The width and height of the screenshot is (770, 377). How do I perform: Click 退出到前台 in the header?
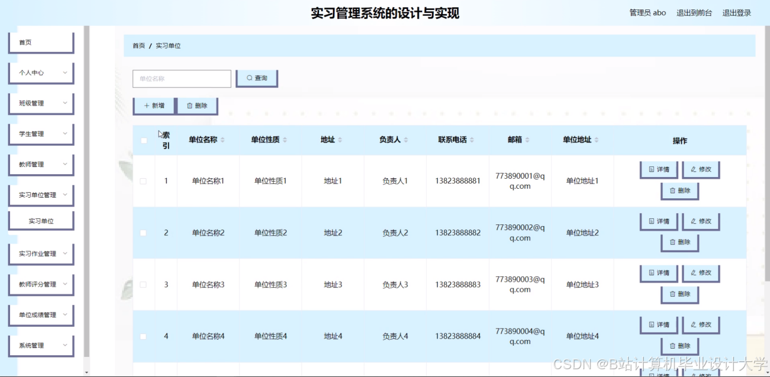click(694, 13)
